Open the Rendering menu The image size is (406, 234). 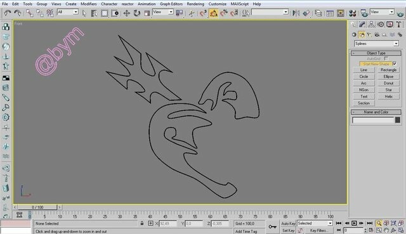pos(195,4)
